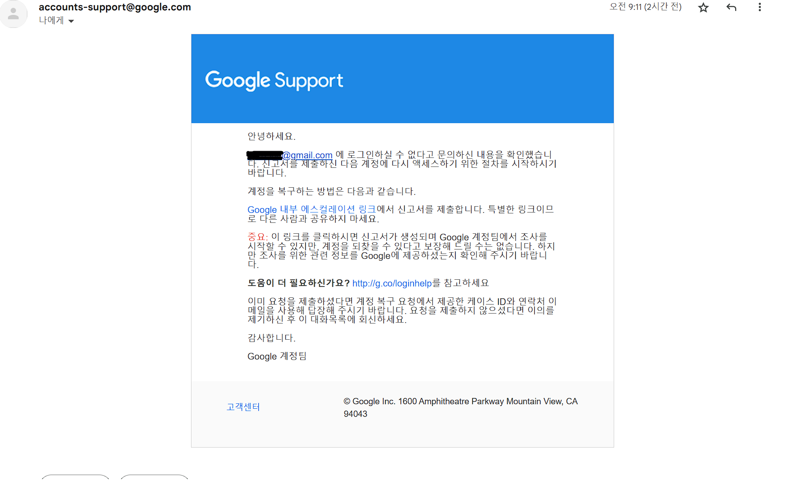Open the three-dot more options menu
The width and height of the screenshot is (788, 499).
pos(760,7)
